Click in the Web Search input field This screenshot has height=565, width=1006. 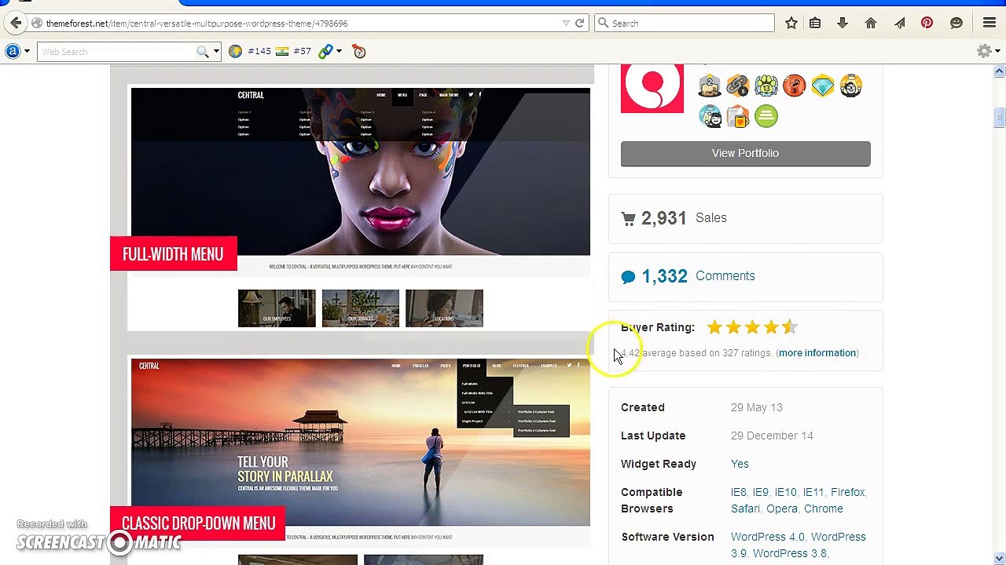pos(118,52)
